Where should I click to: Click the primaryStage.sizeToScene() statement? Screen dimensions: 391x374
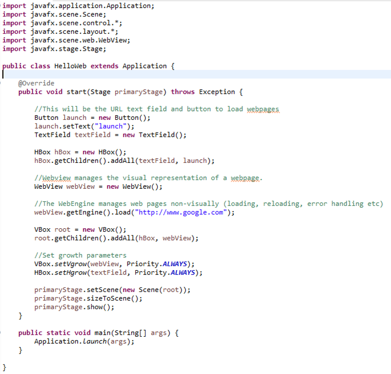pos(88,298)
